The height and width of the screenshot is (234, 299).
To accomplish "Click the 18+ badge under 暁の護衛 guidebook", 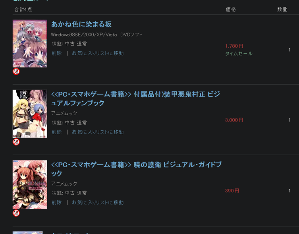I will click(16, 213).
